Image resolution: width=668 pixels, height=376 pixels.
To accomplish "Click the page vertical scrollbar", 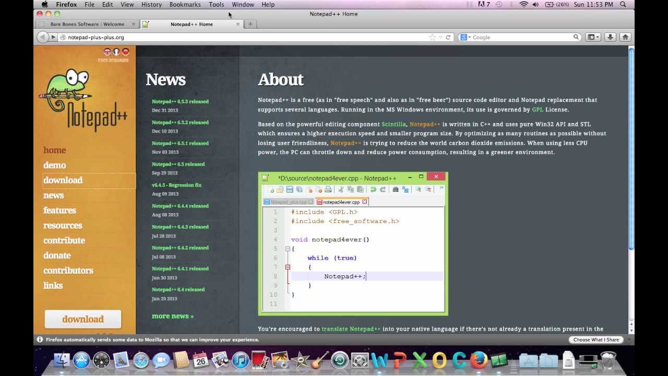I will (631, 148).
